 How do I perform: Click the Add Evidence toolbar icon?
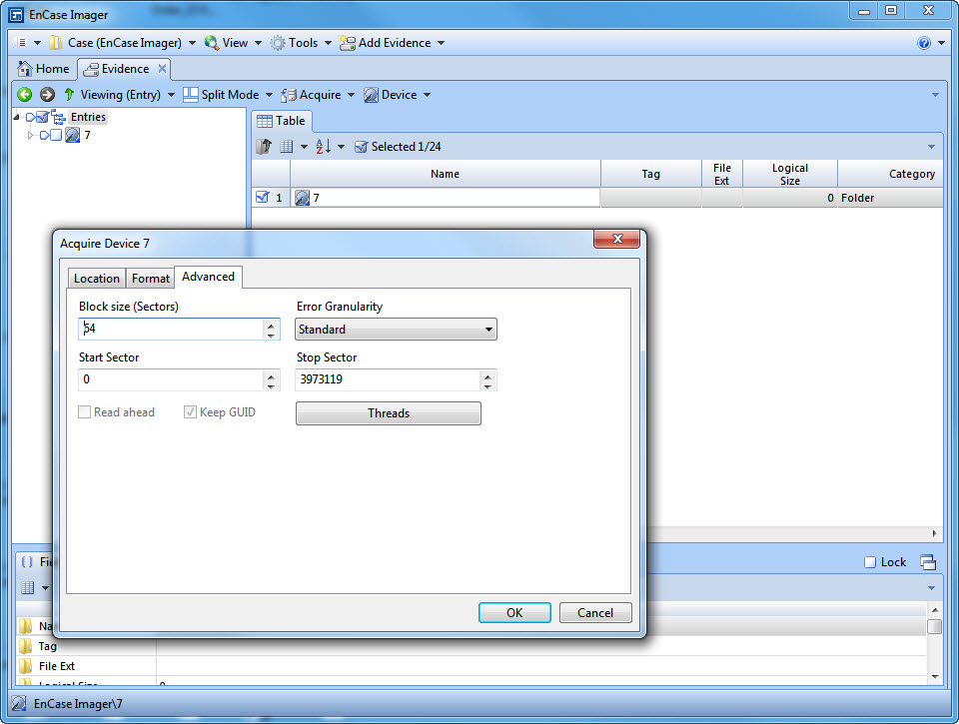pyautogui.click(x=348, y=43)
